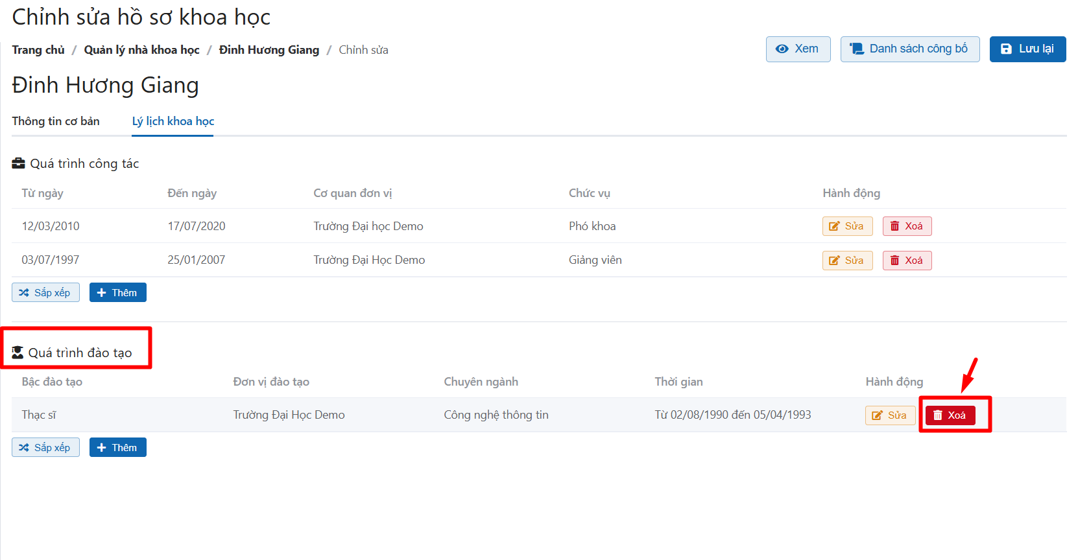
Task: Open Quản lý nhà khoa học breadcrumb
Action: (x=141, y=50)
